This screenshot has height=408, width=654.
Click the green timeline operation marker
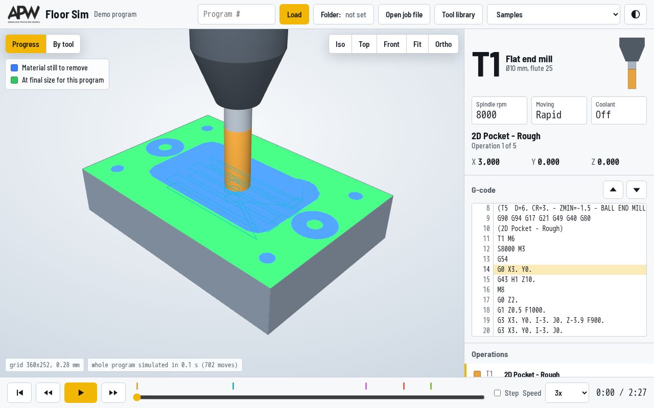click(431, 386)
